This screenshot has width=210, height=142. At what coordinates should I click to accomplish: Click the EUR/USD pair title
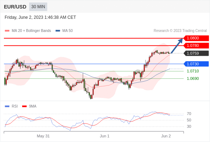point(15,7)
